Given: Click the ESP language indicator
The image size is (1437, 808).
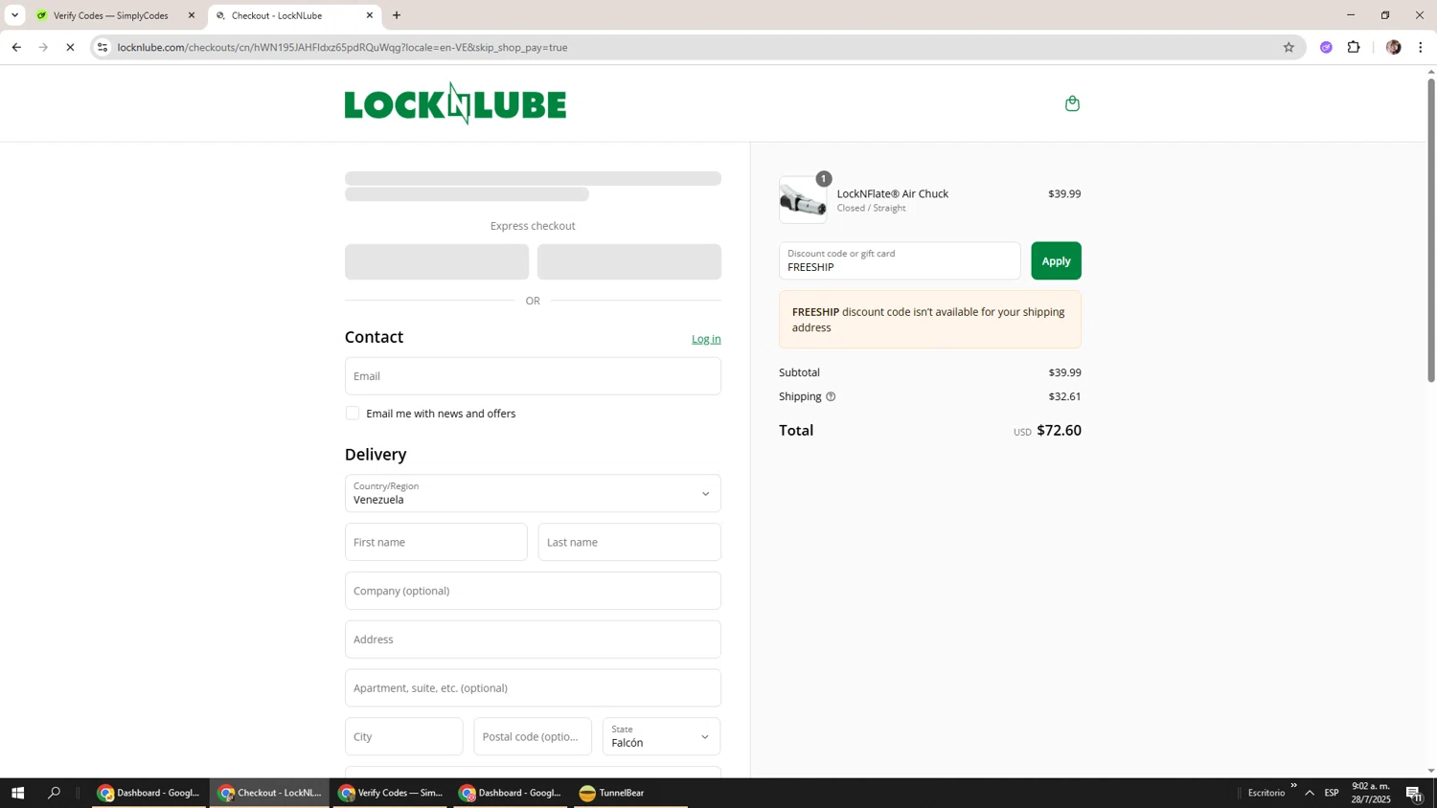Looking at the screenshot, I should (x=1332, y=793).
